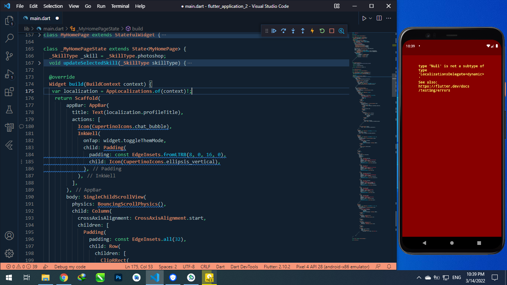The height and width of the screenshot is (285, 507).
Task: Click the green Restart debug icon
Action: point(322,31)
